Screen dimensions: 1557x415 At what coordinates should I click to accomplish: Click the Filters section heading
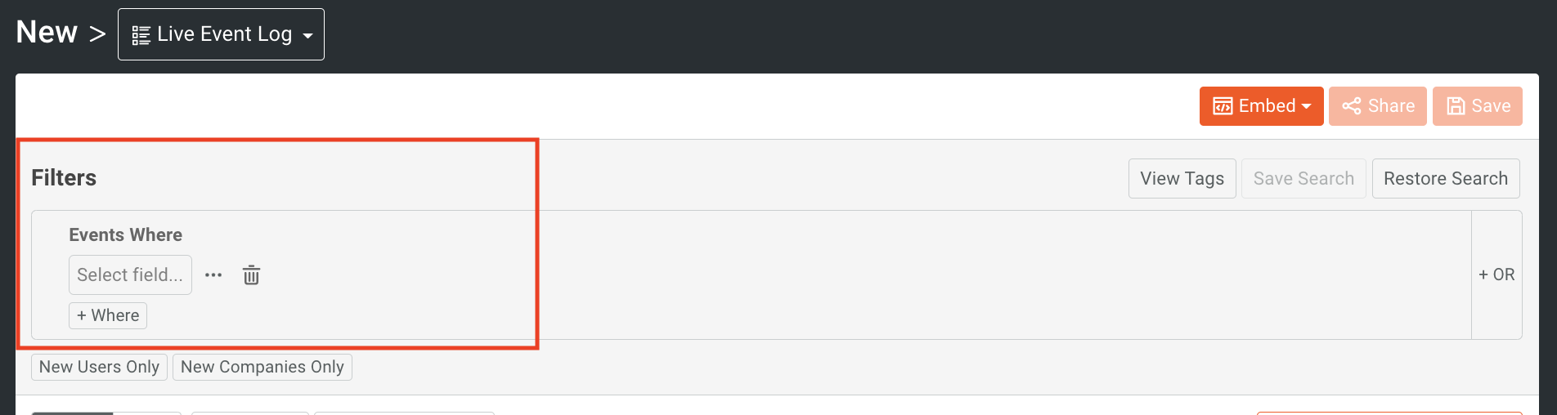64,177
